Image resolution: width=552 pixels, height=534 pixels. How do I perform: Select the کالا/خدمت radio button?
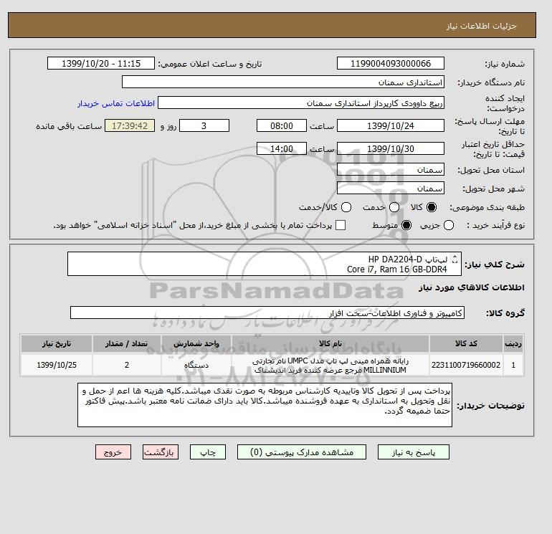click(x=346, y=207)
